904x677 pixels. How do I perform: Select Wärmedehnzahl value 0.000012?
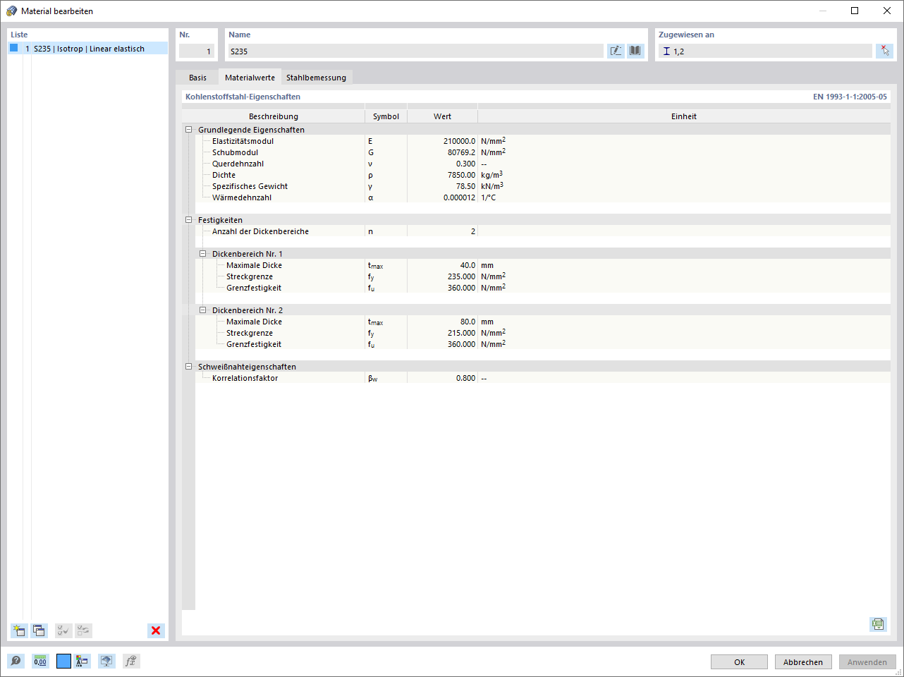pos(442,197)
